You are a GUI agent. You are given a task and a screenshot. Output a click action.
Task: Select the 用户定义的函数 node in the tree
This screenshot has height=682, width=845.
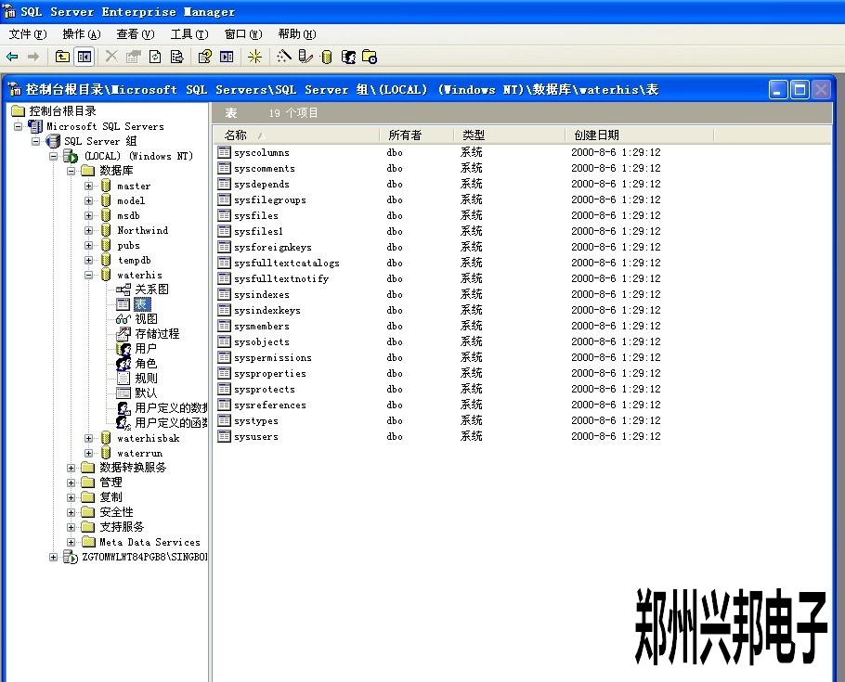coord(171,423)
